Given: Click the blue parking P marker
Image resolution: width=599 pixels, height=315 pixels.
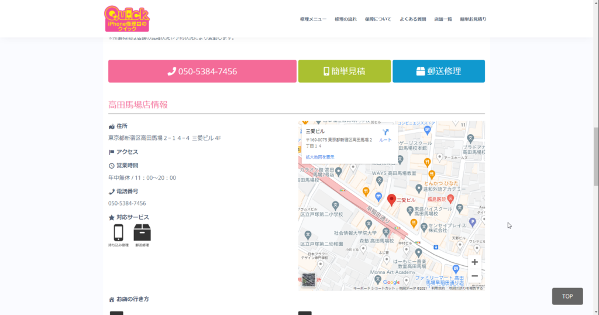Looking at the screenshot, I should point(473,222).
